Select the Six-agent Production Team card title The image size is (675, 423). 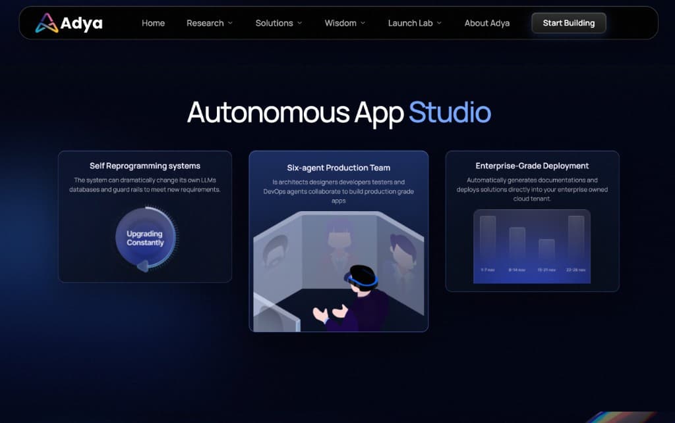(x=339, y=168)
